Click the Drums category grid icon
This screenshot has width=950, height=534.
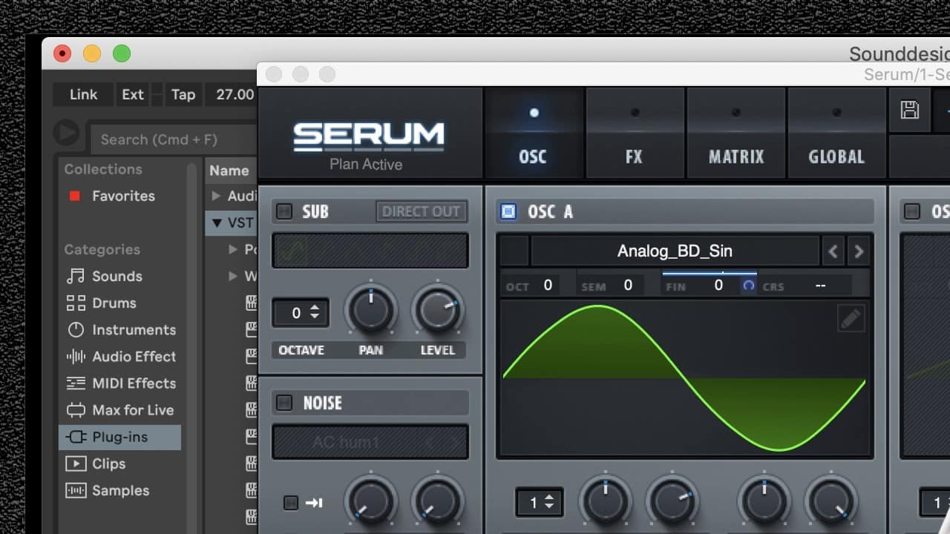[76, 303]
